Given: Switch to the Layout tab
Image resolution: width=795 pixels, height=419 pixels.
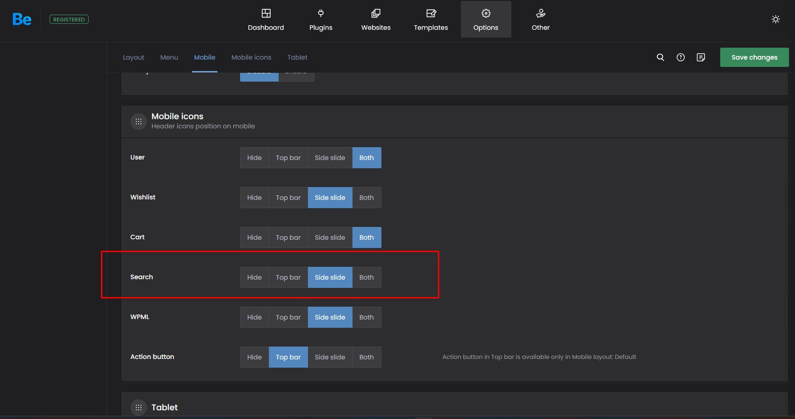Looking at the screenshot, I should pos(134,57).
